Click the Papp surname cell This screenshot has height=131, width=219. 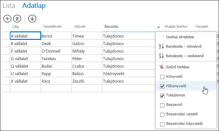pos(56,73)
